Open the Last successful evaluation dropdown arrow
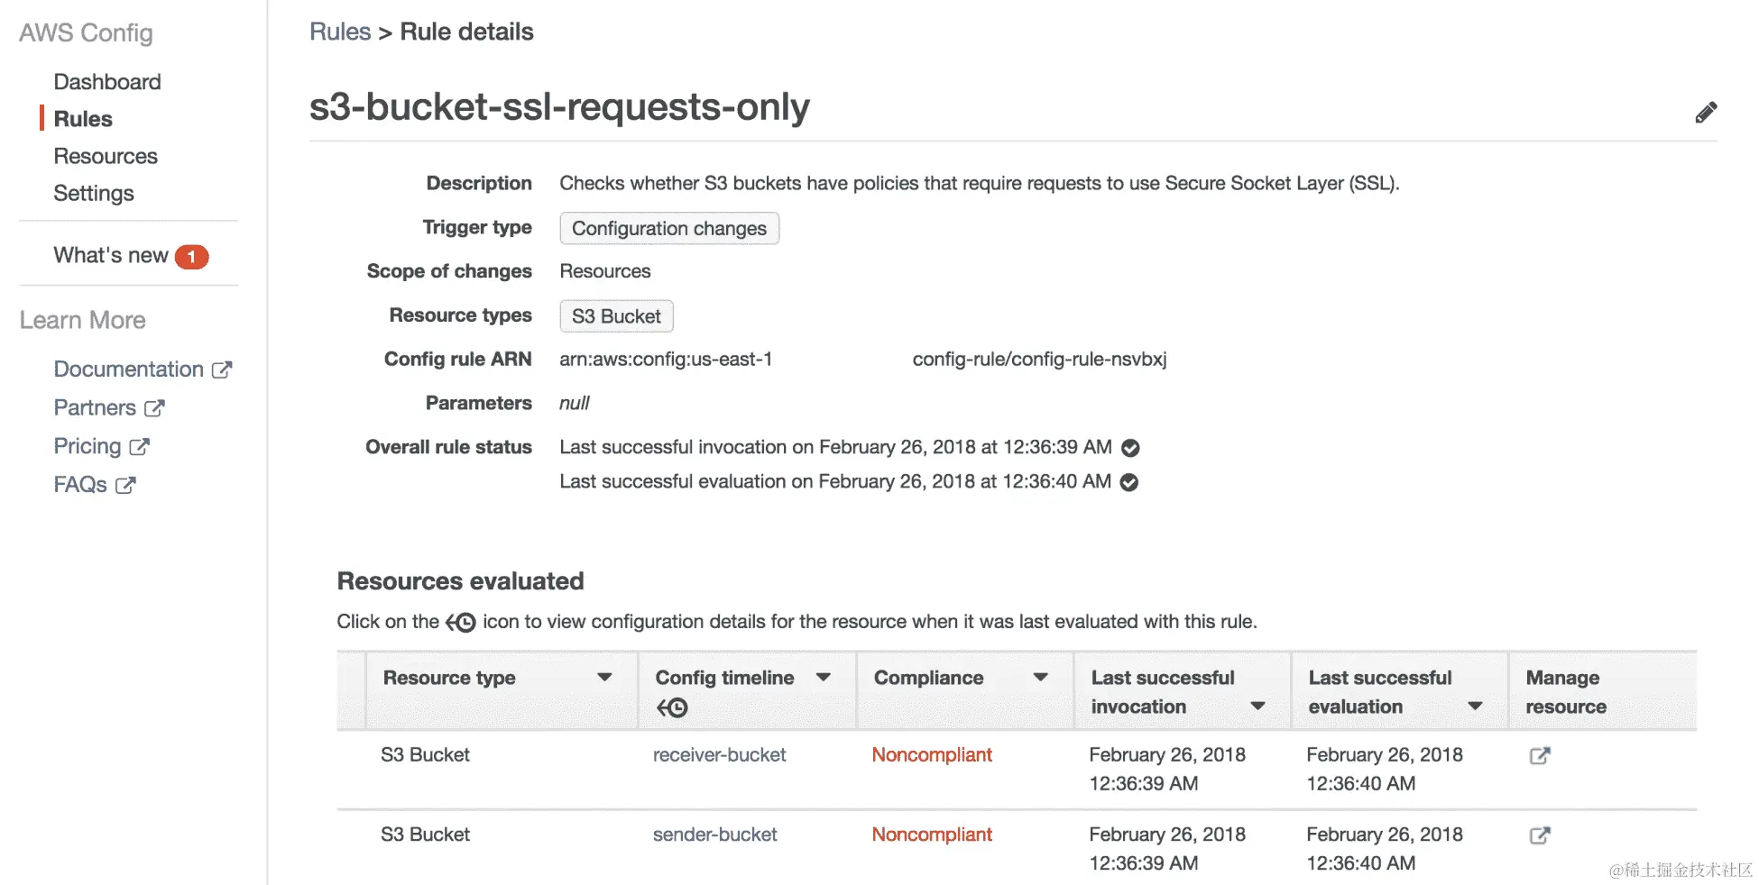 (x=1475, y=707)
